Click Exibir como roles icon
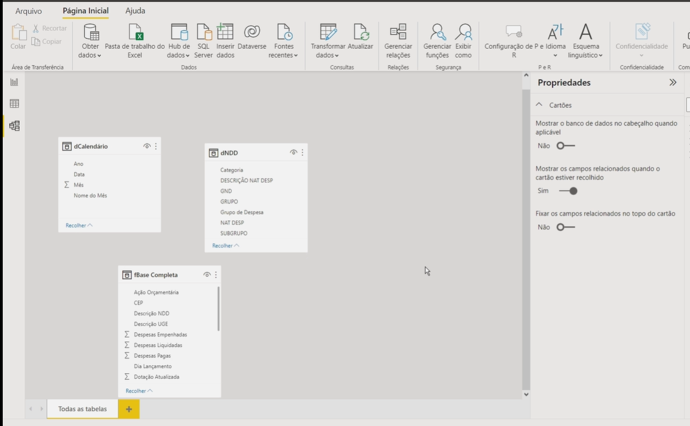The height and width of the screenshot is (426, 690). click(464, 32)
